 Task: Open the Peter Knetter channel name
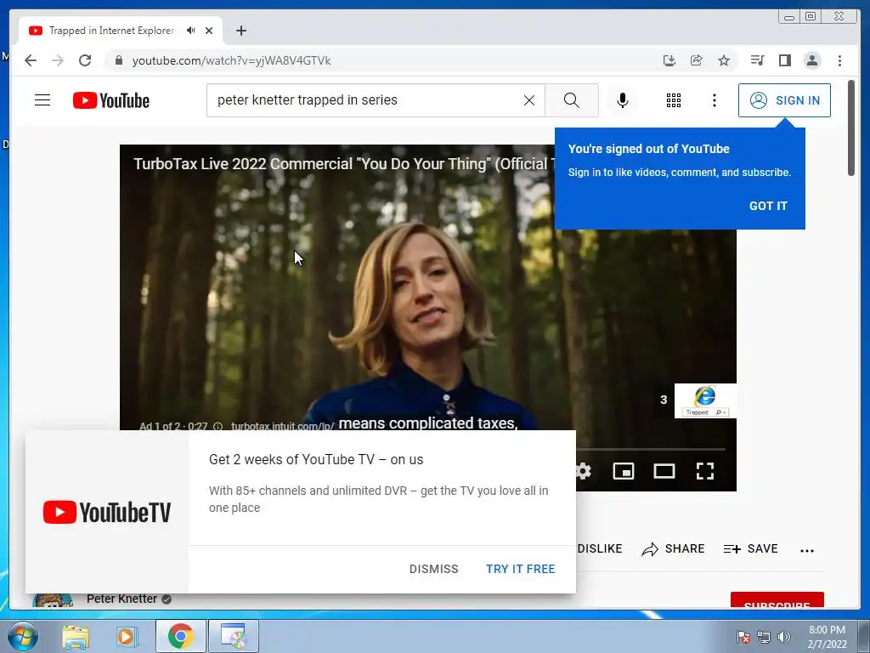121,599
